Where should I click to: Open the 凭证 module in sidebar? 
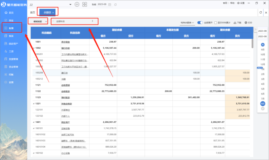pyautogui.click(x=11, y=20)
